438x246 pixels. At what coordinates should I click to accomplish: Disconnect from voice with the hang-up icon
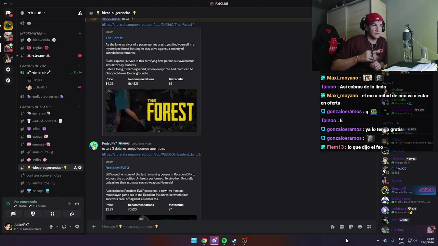[77, 204]
